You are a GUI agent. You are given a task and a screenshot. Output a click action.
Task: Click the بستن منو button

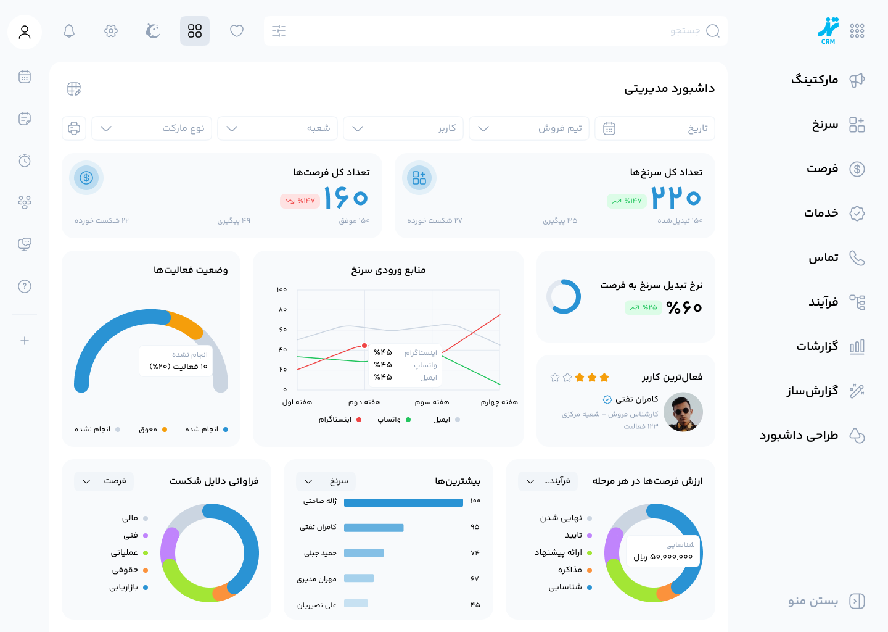tap(812, 601)
